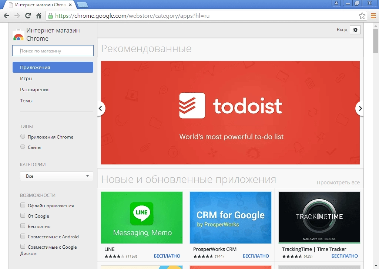
Task: Click the Просмотреть все link
Action: (338, 183)
